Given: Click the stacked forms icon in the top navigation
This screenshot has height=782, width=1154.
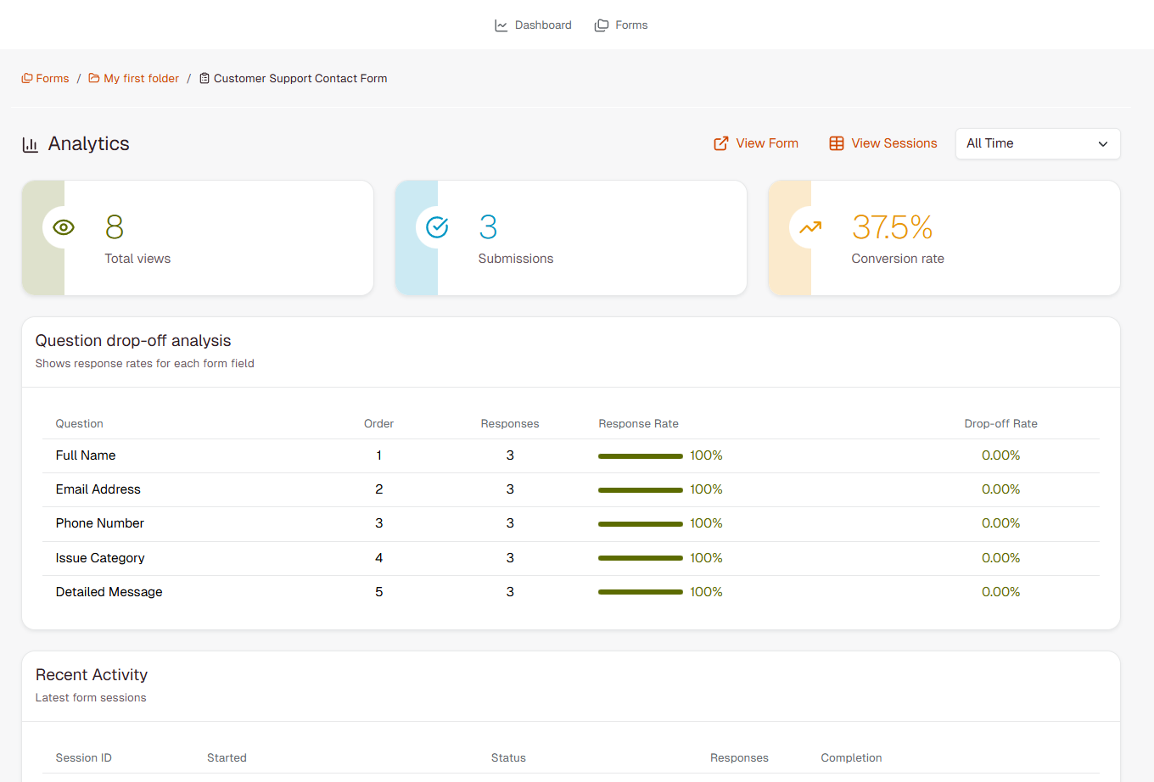Looking at the screenshot, I should 602,25.
